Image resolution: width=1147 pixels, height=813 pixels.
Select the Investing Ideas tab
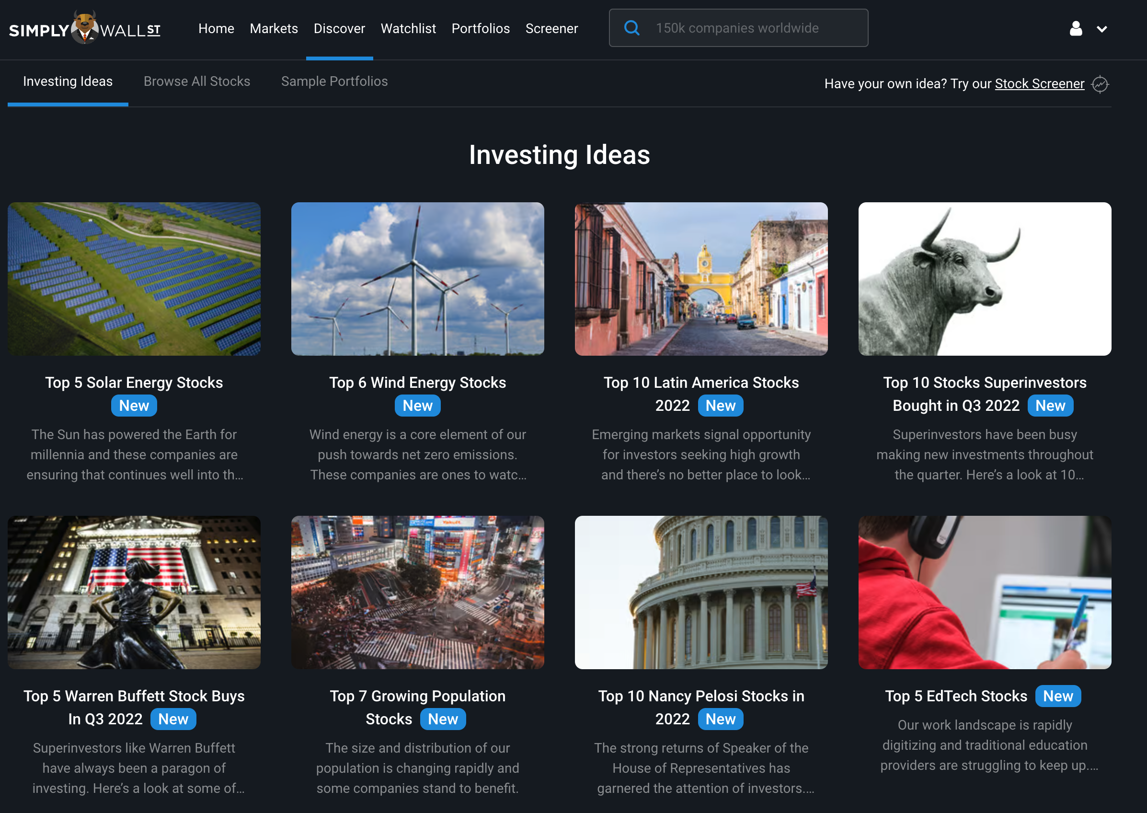68,81
